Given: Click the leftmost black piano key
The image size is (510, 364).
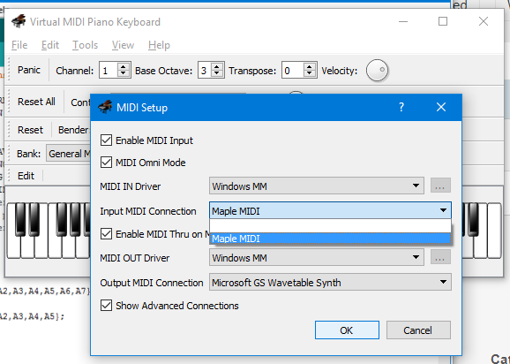Looking at the screenshot, I should (x=20, y=219).
